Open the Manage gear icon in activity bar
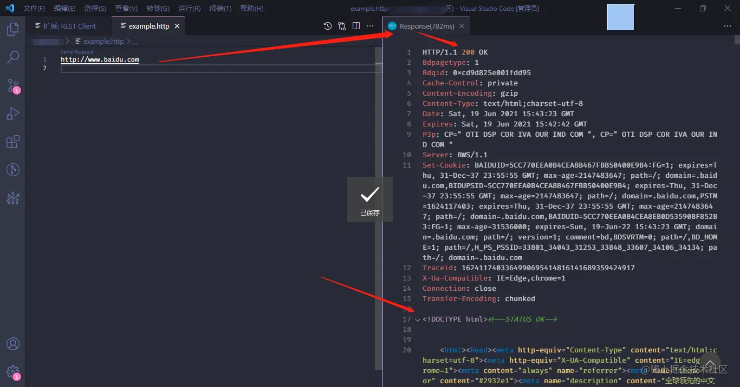 coord(13,372)
